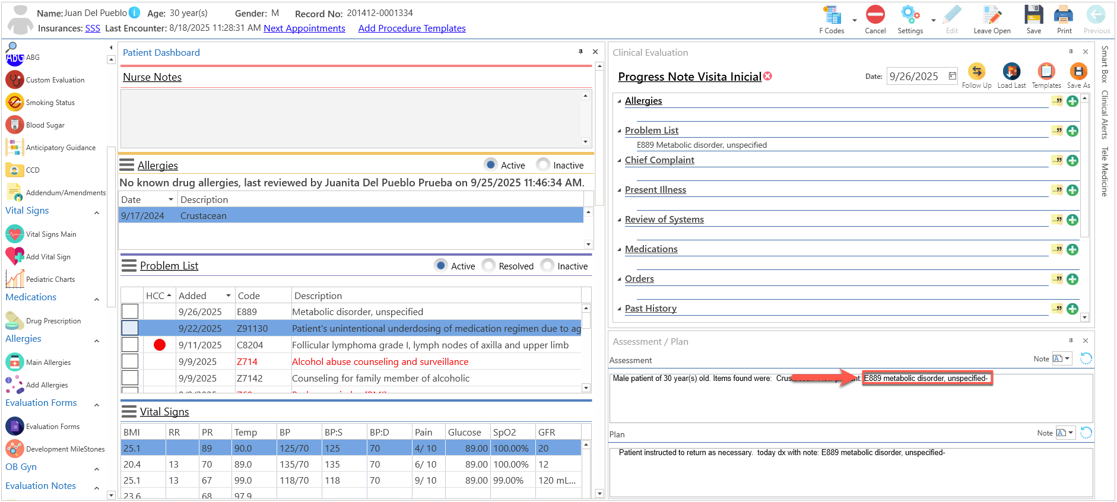Open the Templates icon

(x=1046, y=72)
